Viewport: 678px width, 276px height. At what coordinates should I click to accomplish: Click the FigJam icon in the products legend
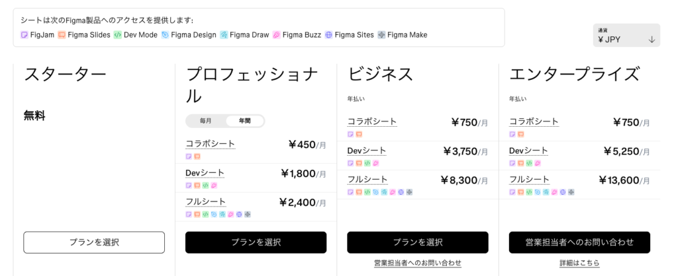pos(24,35)
